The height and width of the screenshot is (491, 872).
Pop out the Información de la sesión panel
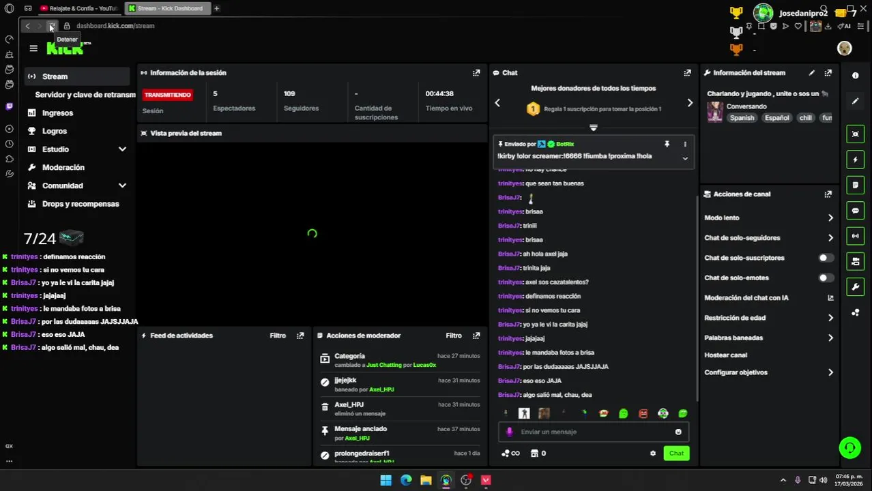tap(476, 73)
